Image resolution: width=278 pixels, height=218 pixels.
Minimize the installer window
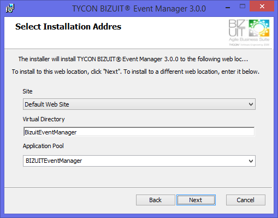tap(228, 7)
